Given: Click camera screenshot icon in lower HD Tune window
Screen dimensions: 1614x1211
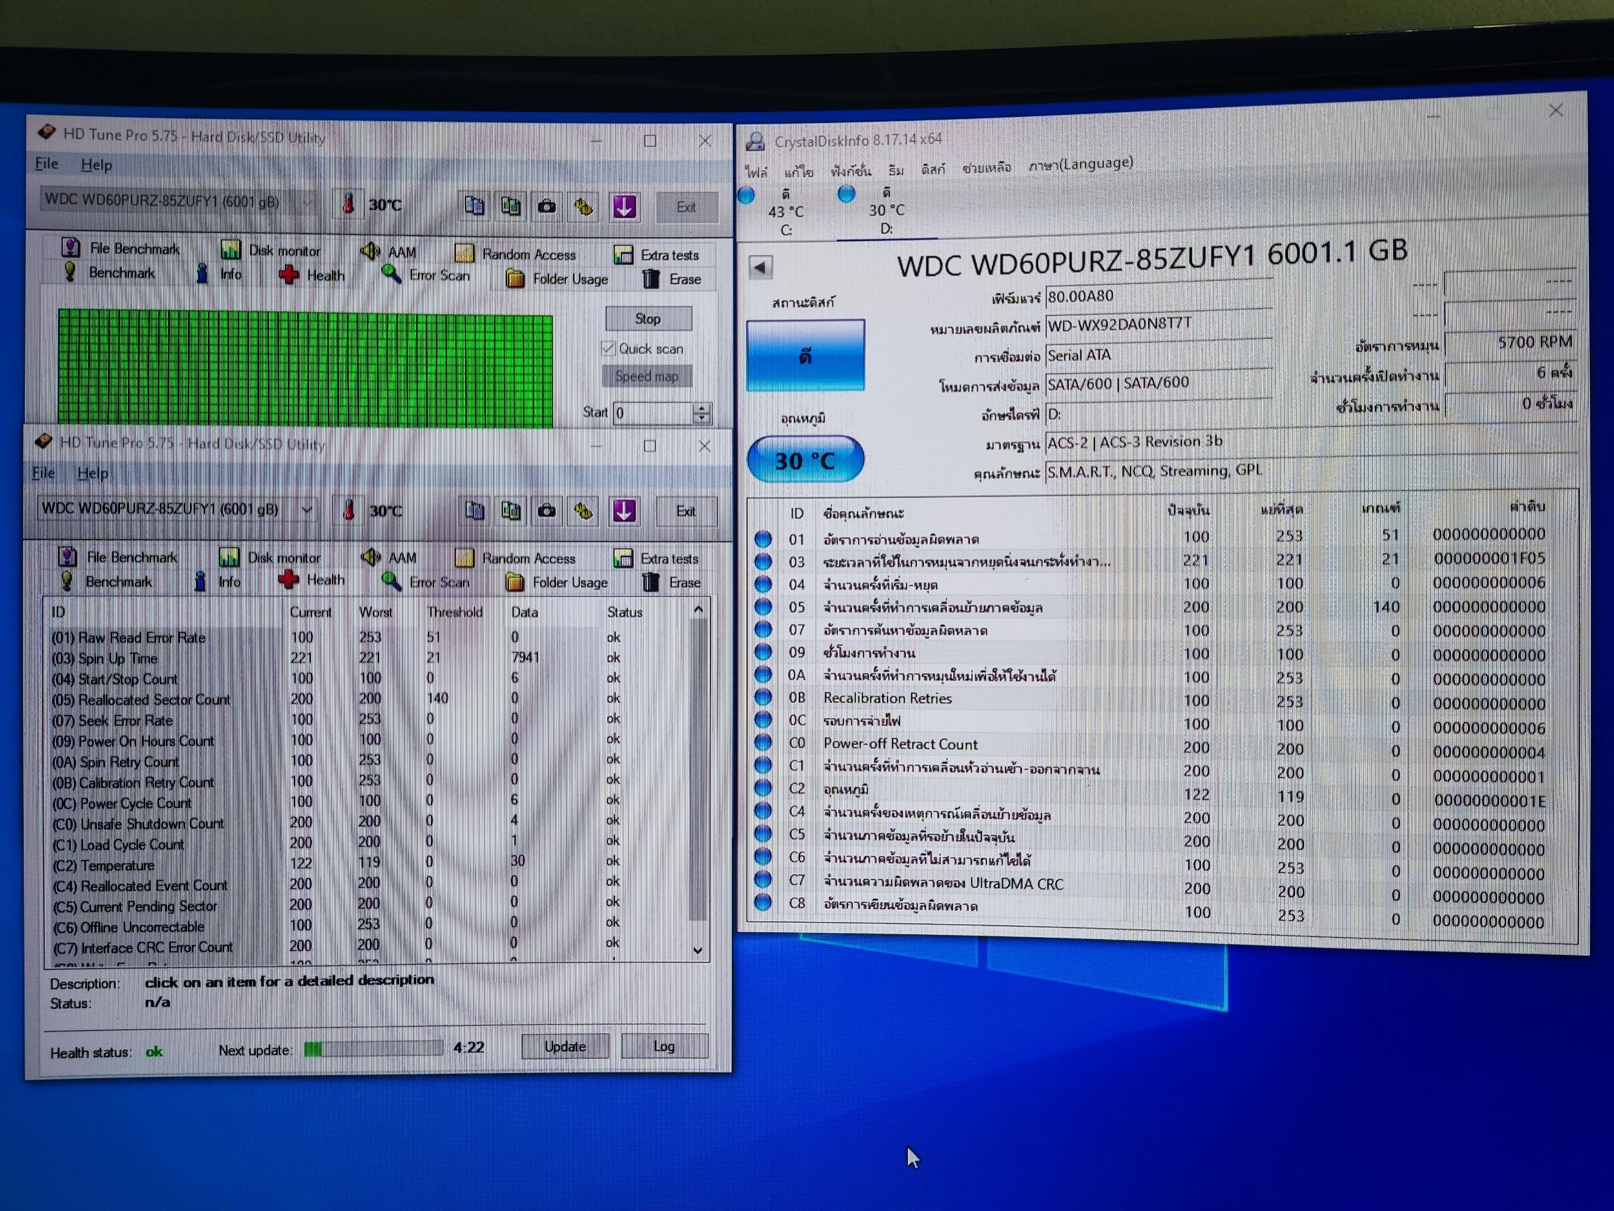Looking at the screenshot, I should 546,511.
